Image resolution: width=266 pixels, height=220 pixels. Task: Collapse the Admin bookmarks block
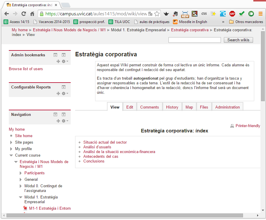coord(55,55)
